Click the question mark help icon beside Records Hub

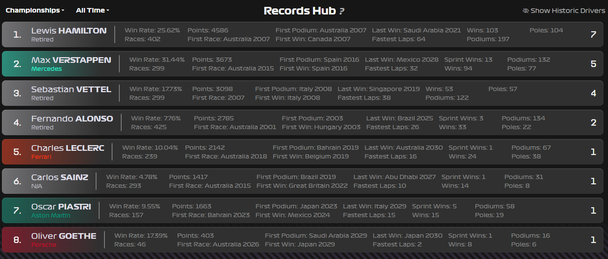pyautogui.click(x=342, y=11)
